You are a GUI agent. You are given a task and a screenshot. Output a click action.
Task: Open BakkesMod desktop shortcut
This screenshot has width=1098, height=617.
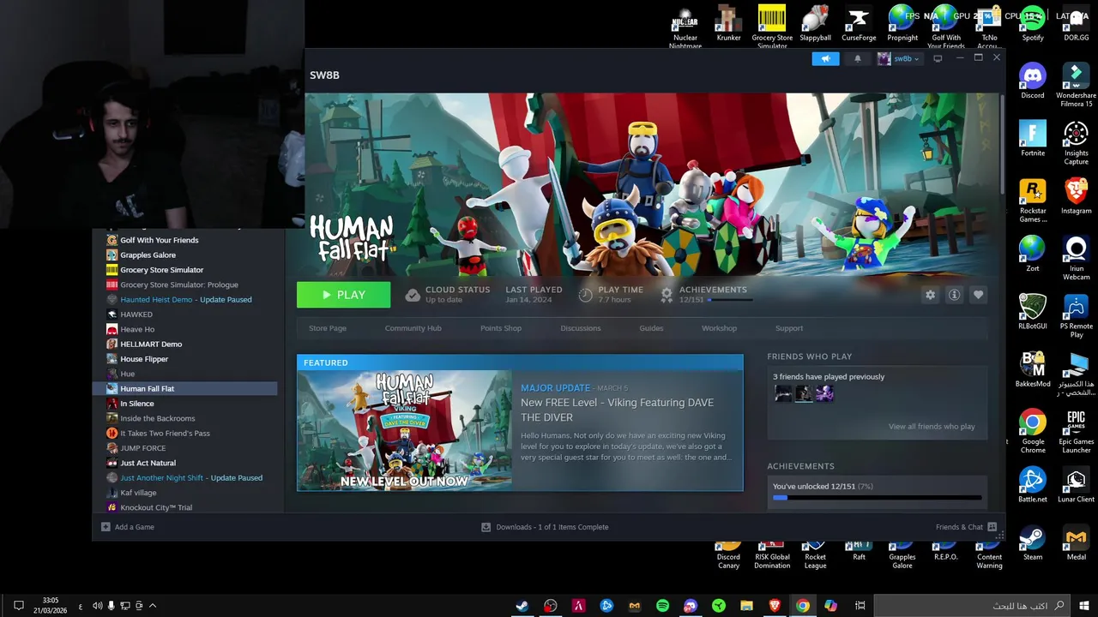1033,369
